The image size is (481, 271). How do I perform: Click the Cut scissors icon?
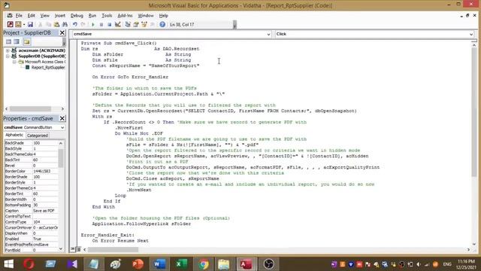40,24
